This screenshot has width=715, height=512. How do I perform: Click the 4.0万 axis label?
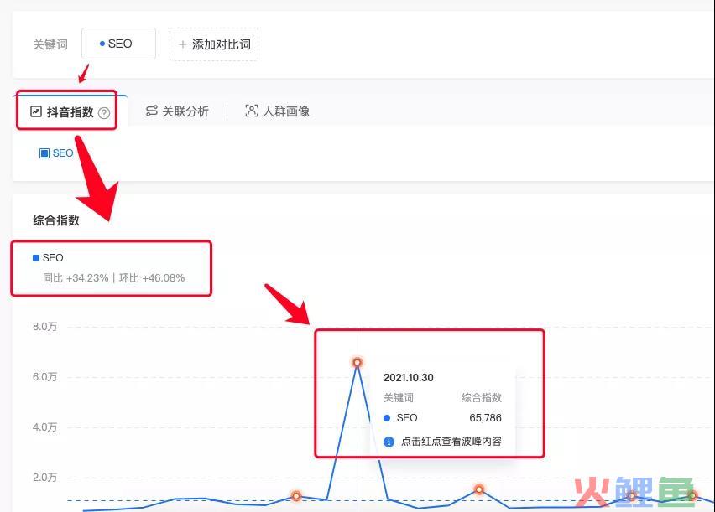click(x=44, y=427)
